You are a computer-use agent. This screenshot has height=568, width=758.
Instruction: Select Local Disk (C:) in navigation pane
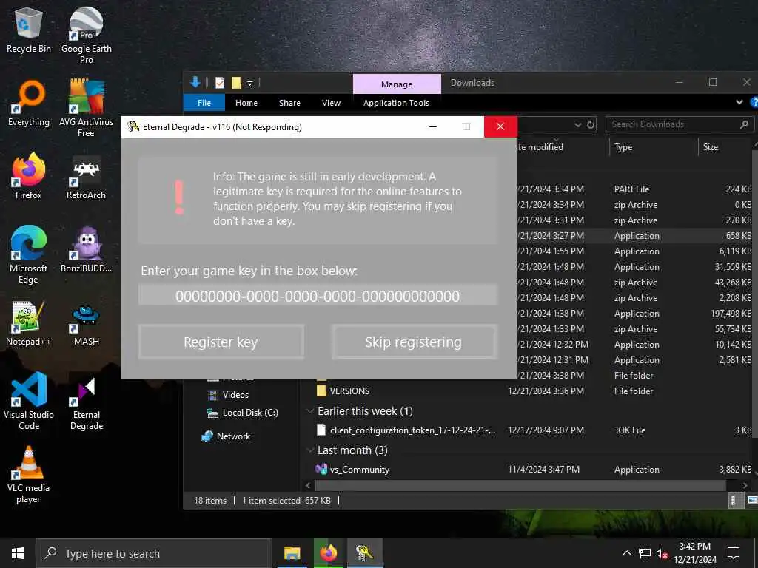click(243, 413)
